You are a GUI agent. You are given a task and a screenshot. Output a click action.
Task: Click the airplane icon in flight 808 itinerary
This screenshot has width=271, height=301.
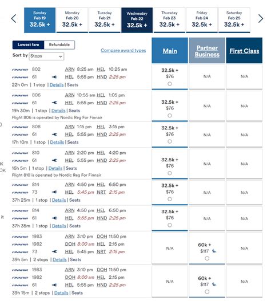[55, 135]
